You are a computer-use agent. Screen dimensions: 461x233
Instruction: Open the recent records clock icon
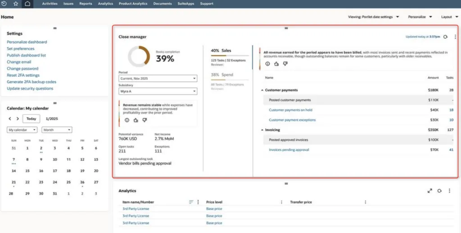click(x=4, y=4)
